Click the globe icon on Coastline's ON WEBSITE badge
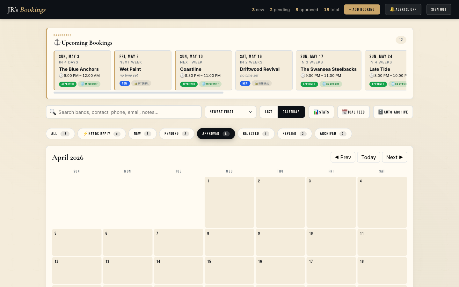459x287 pixels. tap(203, 84)
